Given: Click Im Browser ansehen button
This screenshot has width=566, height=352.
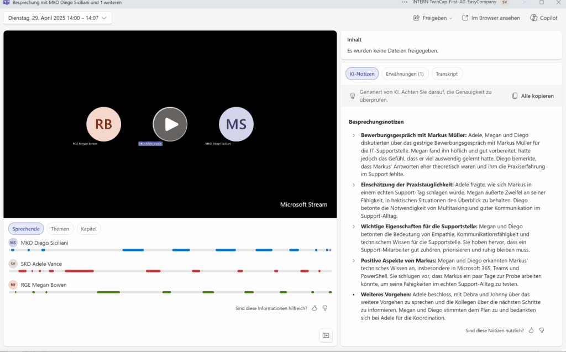Looking at the screenshot, I should (x=491, y=18).
